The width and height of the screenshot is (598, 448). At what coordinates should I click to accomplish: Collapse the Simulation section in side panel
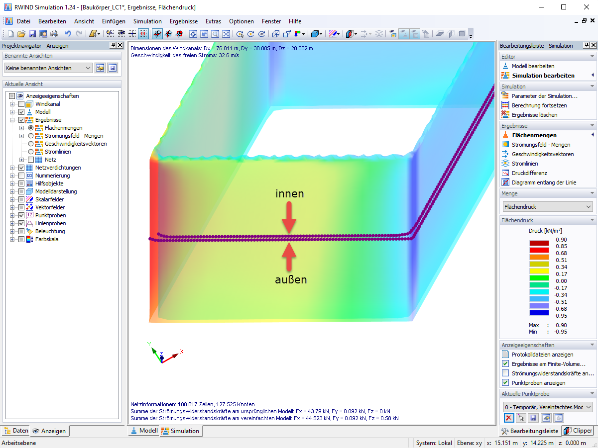click(592, 87)
